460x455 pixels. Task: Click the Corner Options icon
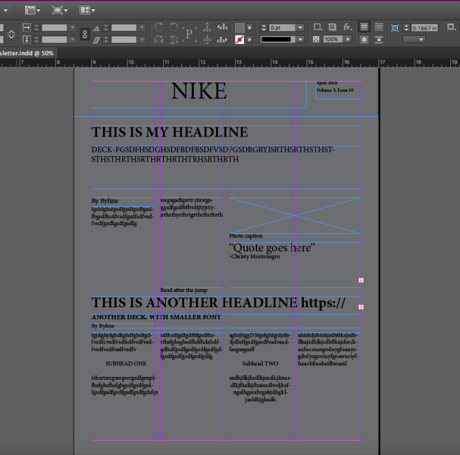(395, 28)
